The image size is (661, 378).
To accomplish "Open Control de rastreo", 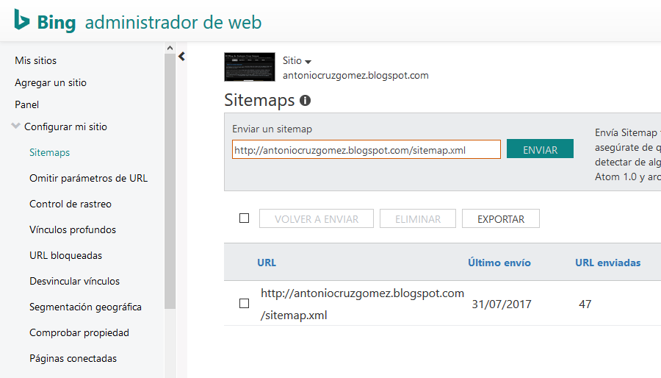I will pyautogui.click(x=71, y=204).
